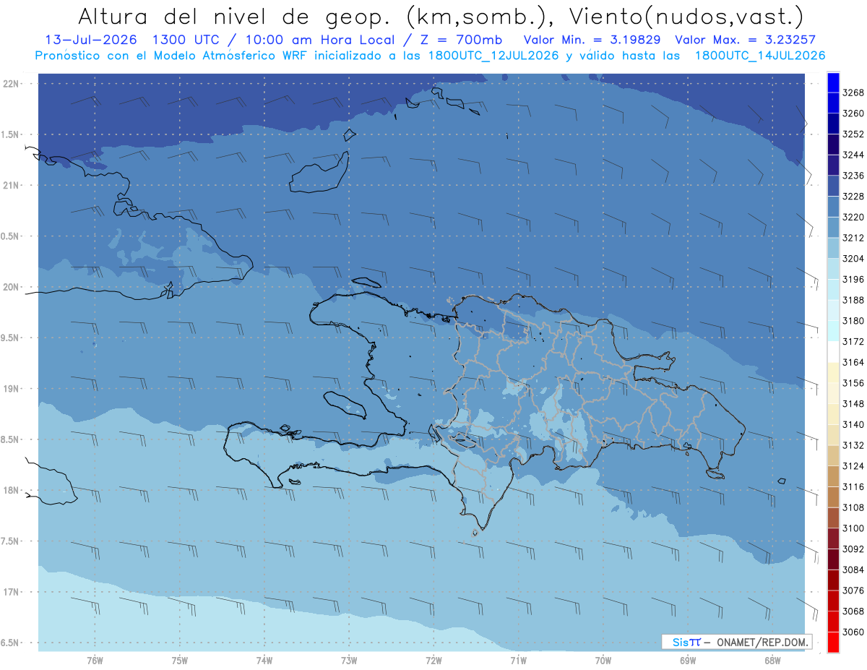Click the 3252 color bar value
This screenshot has width=867, height=670.
click(853, 134)
